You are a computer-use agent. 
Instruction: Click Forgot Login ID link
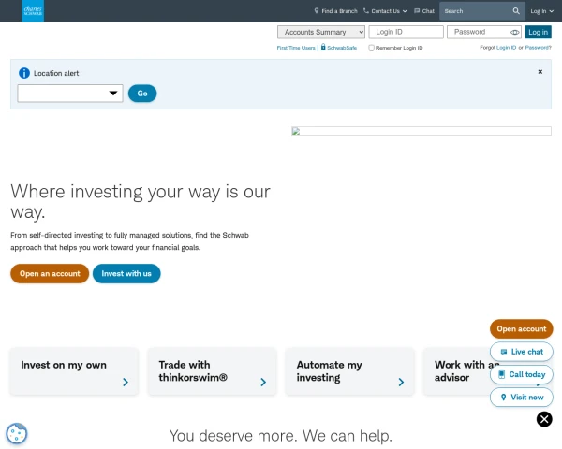[506, 48]
